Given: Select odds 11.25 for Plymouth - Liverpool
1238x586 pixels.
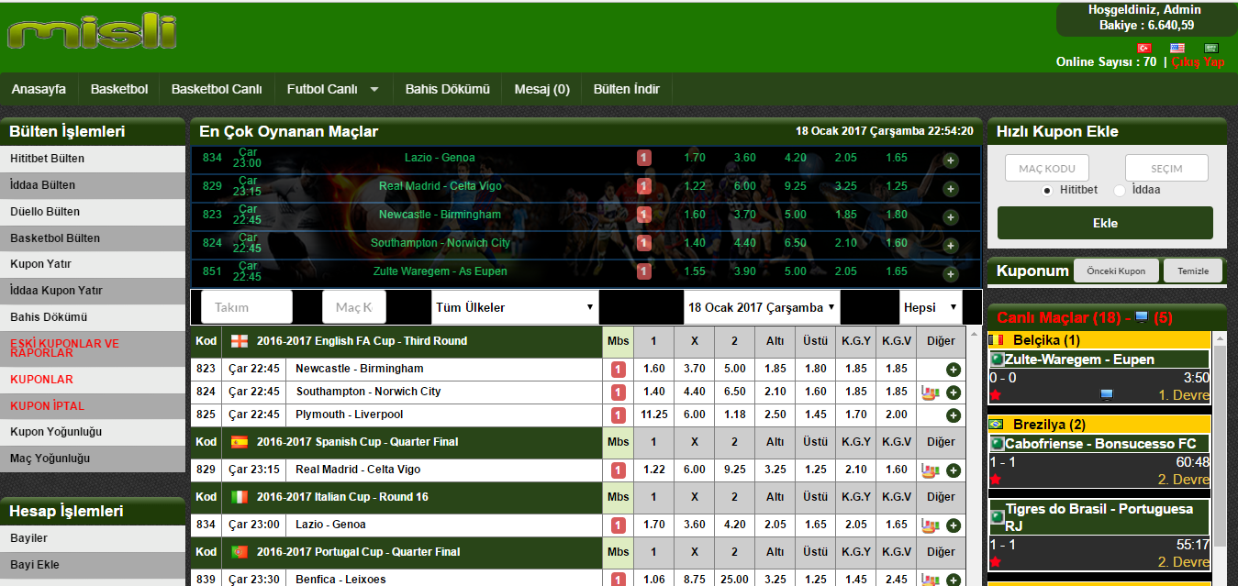Looking at the screenshot, I should click(653, 415).
